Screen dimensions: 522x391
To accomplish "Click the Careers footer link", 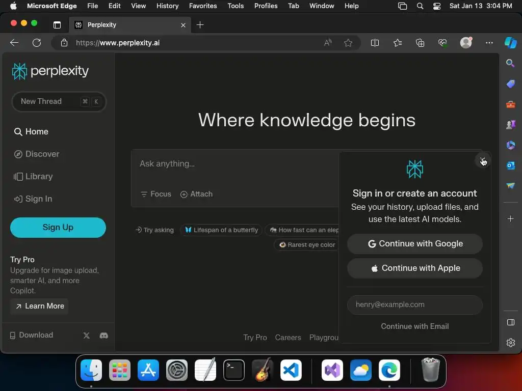I will [x=288, y=338].
